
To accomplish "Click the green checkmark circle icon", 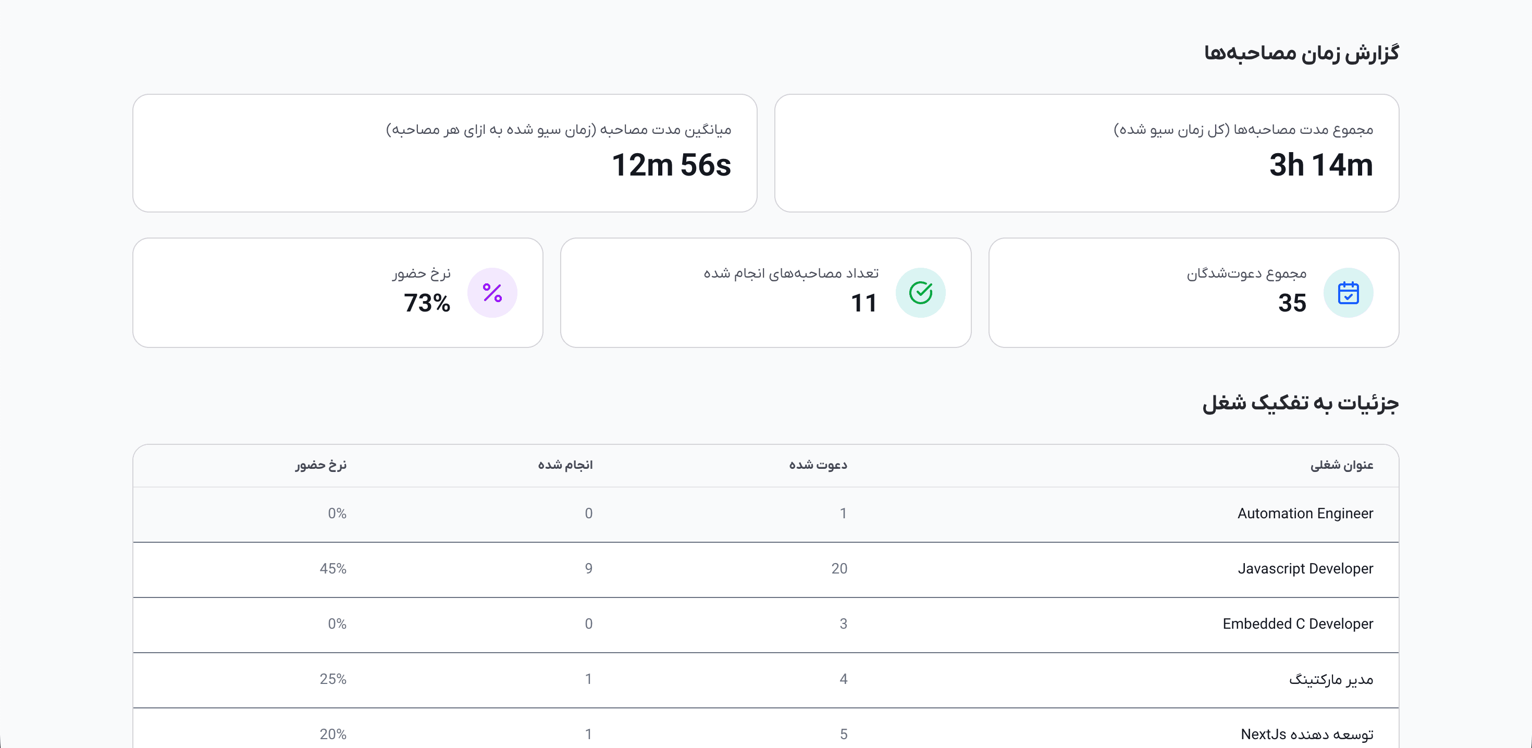I will (x=920, y=293).
